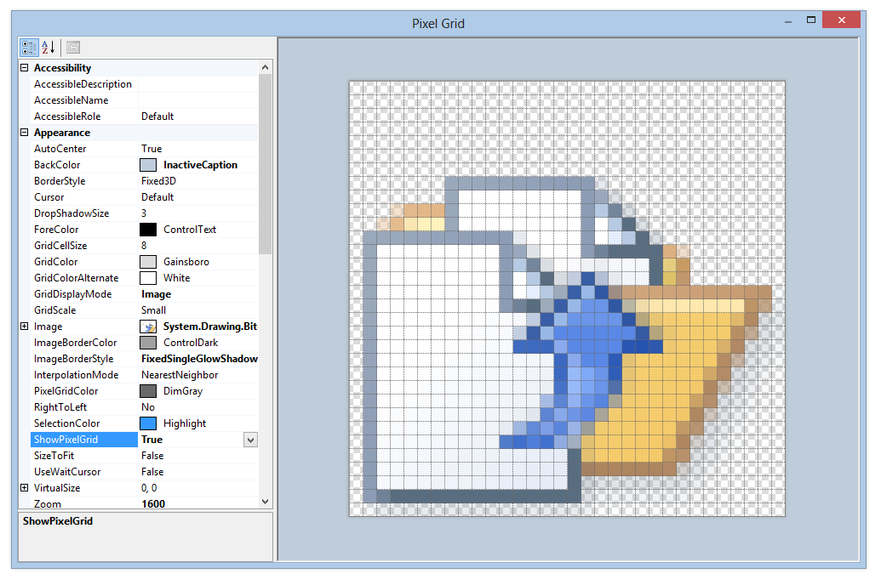Click the GridColor Gainsboro swatch
The image size is (881, 585).
pos(148,262)
